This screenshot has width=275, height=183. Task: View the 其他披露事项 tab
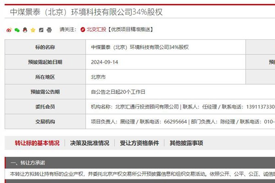coord(186,143)
